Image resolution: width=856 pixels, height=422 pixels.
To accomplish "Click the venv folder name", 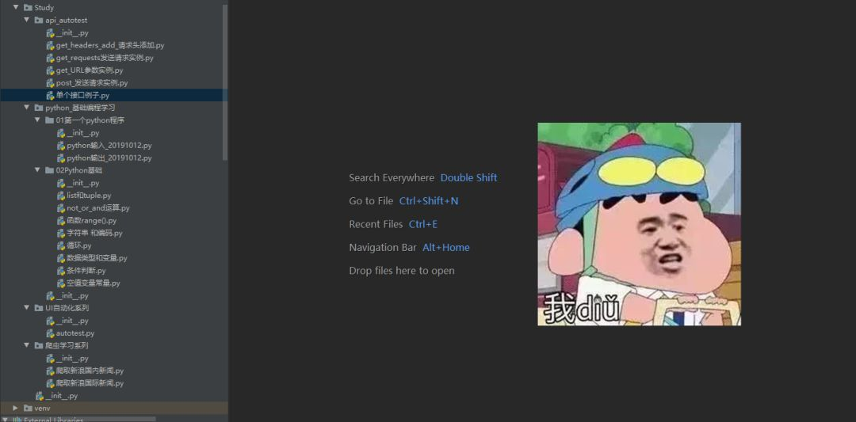I will pos(42,408).
